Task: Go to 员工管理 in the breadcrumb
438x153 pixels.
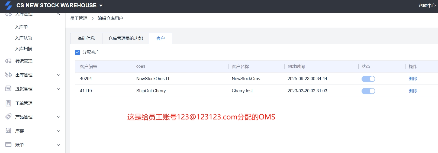Action: [79, 18]
